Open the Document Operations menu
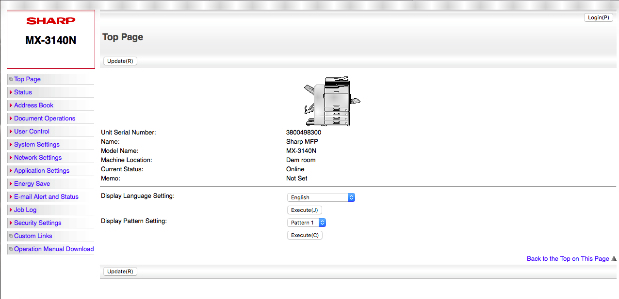The image size is (619, 299). pyautogui.click(x=45, y=118)
